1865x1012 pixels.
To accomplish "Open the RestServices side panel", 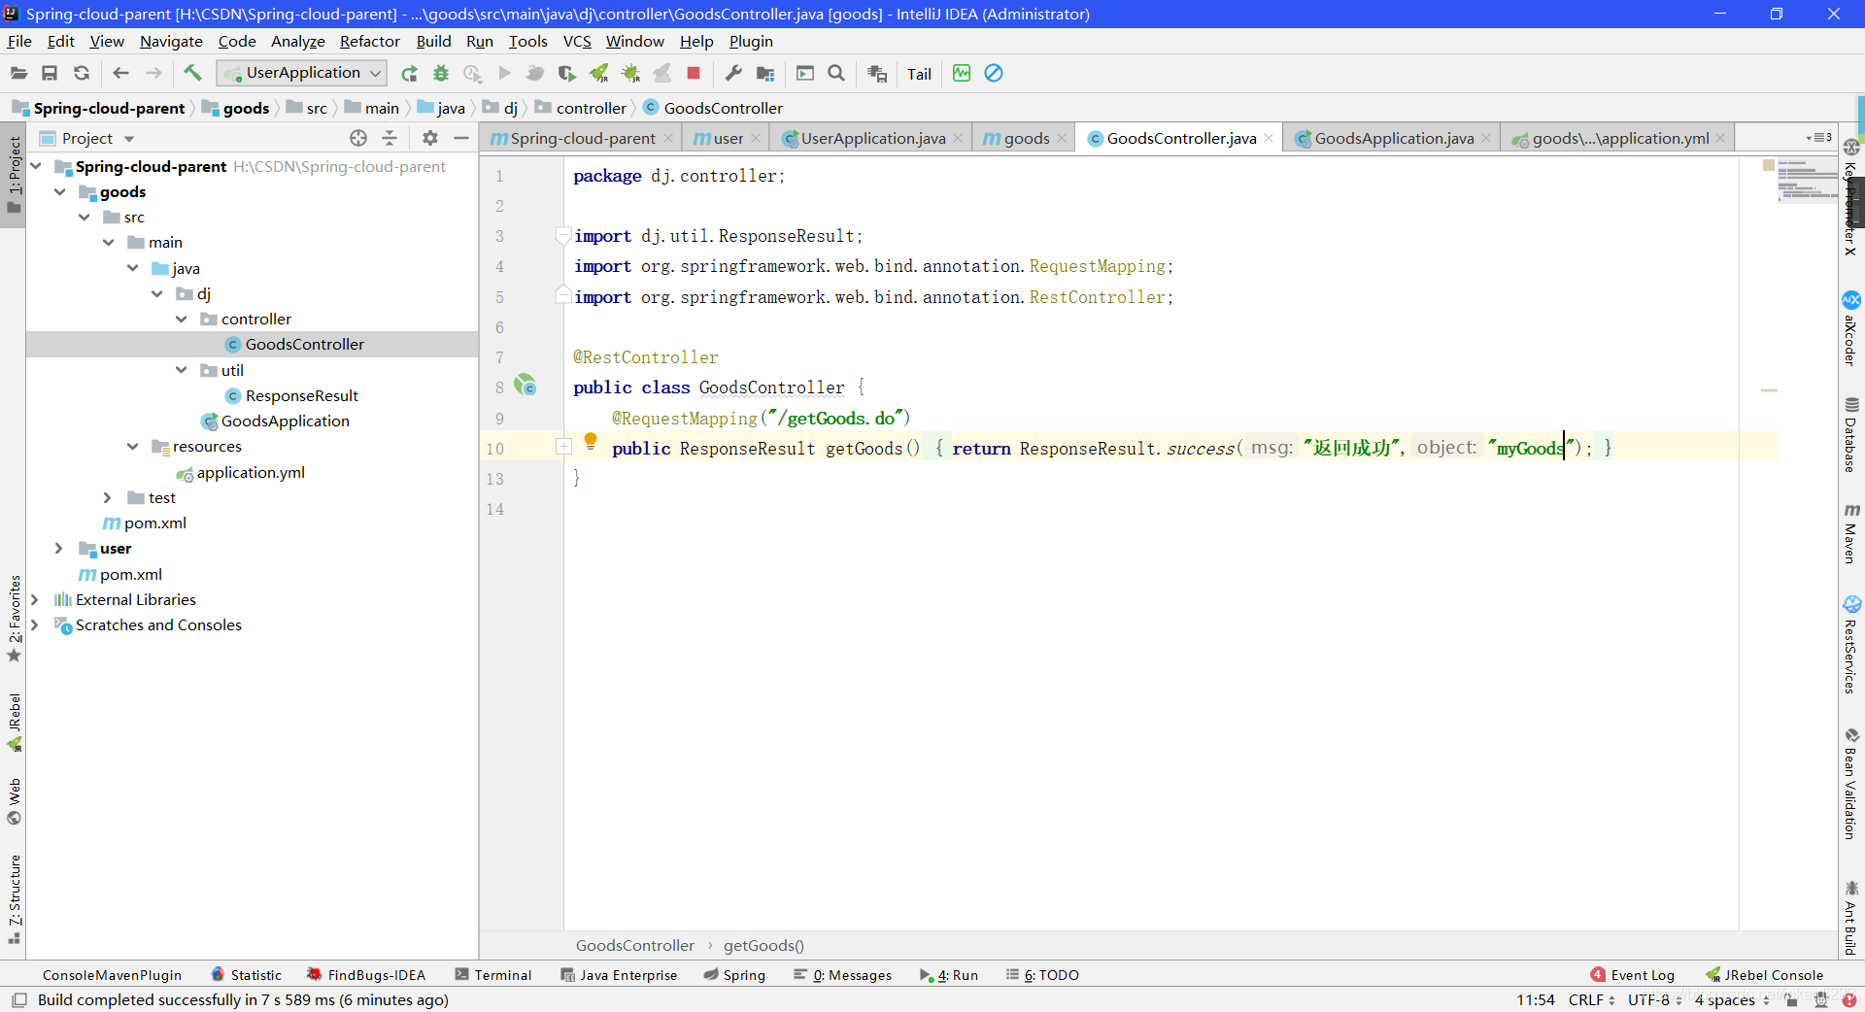I will [1851, 645].
